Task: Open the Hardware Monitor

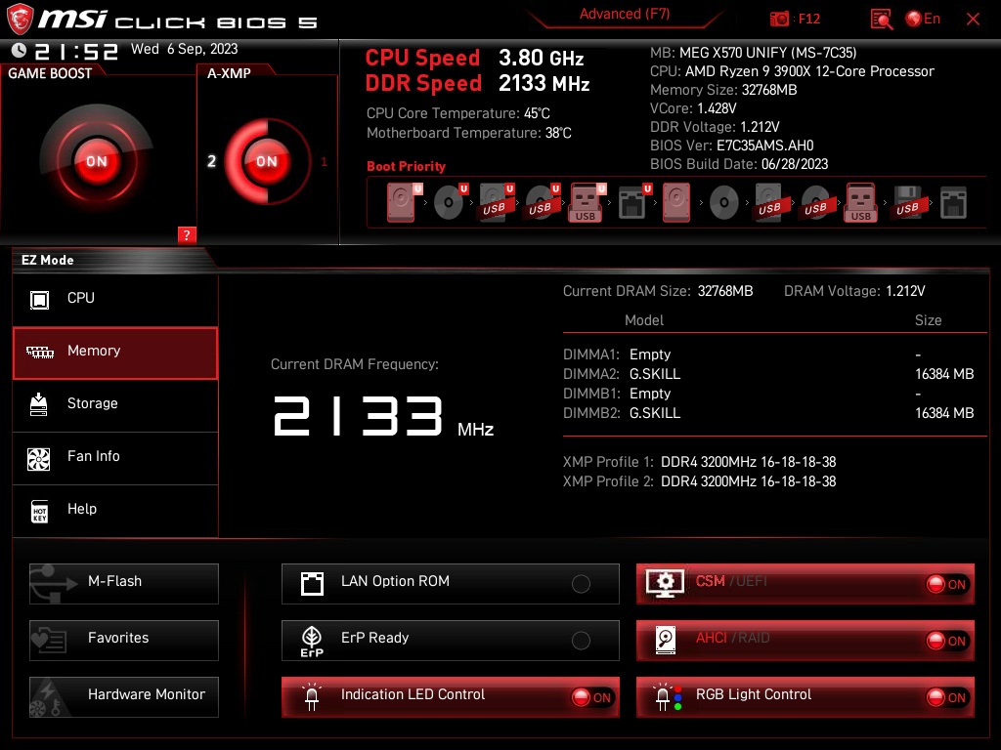Action: [124, 697]
